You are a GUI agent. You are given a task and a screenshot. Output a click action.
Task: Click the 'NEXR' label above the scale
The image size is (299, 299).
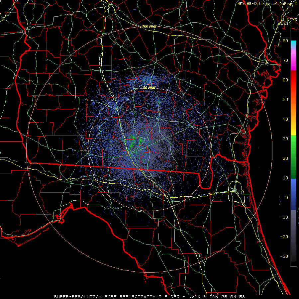(292, 20)
